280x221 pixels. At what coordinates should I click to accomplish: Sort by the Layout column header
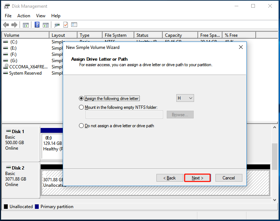coord(63,35)
